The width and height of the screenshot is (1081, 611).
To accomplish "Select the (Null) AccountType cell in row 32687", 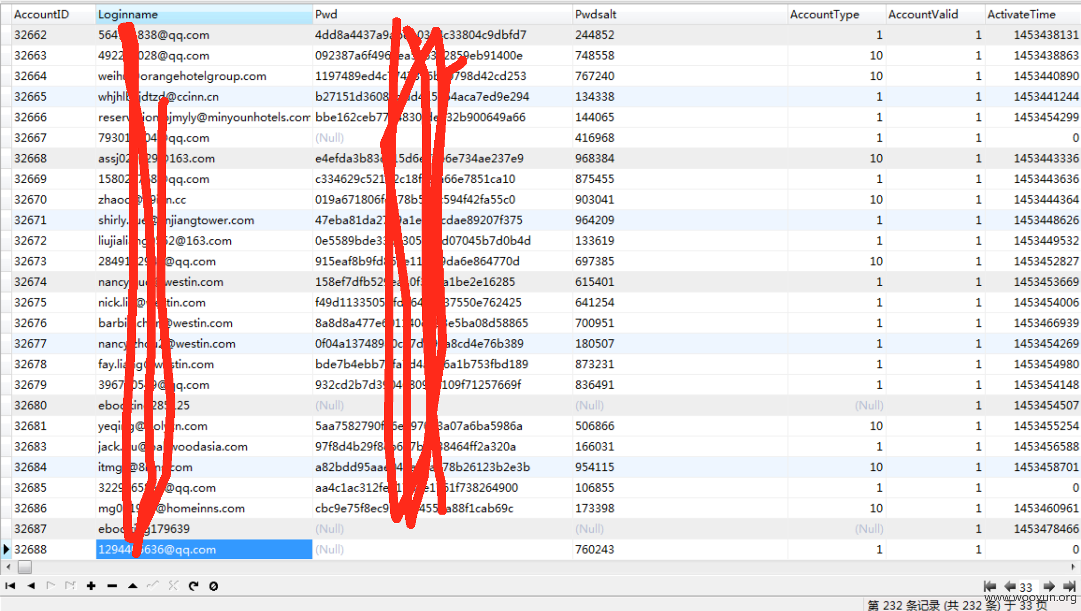I will click(x=837, y=529).
